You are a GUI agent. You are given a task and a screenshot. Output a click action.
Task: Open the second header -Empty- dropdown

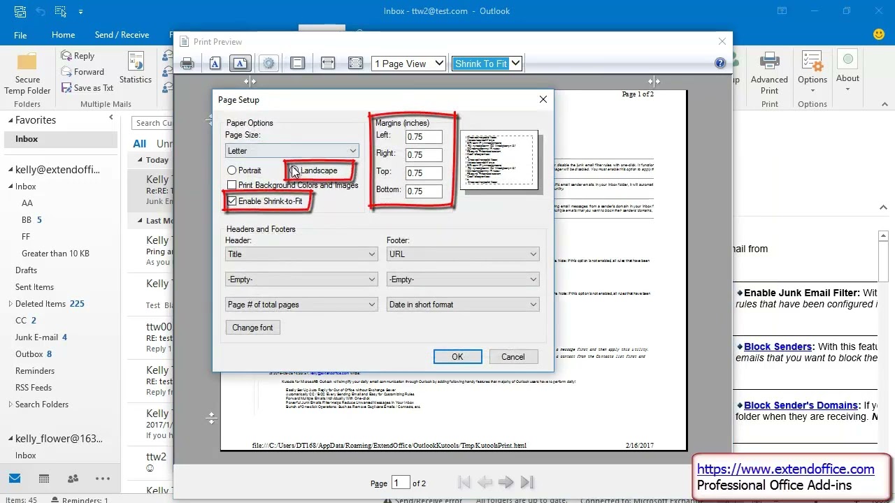302,279
